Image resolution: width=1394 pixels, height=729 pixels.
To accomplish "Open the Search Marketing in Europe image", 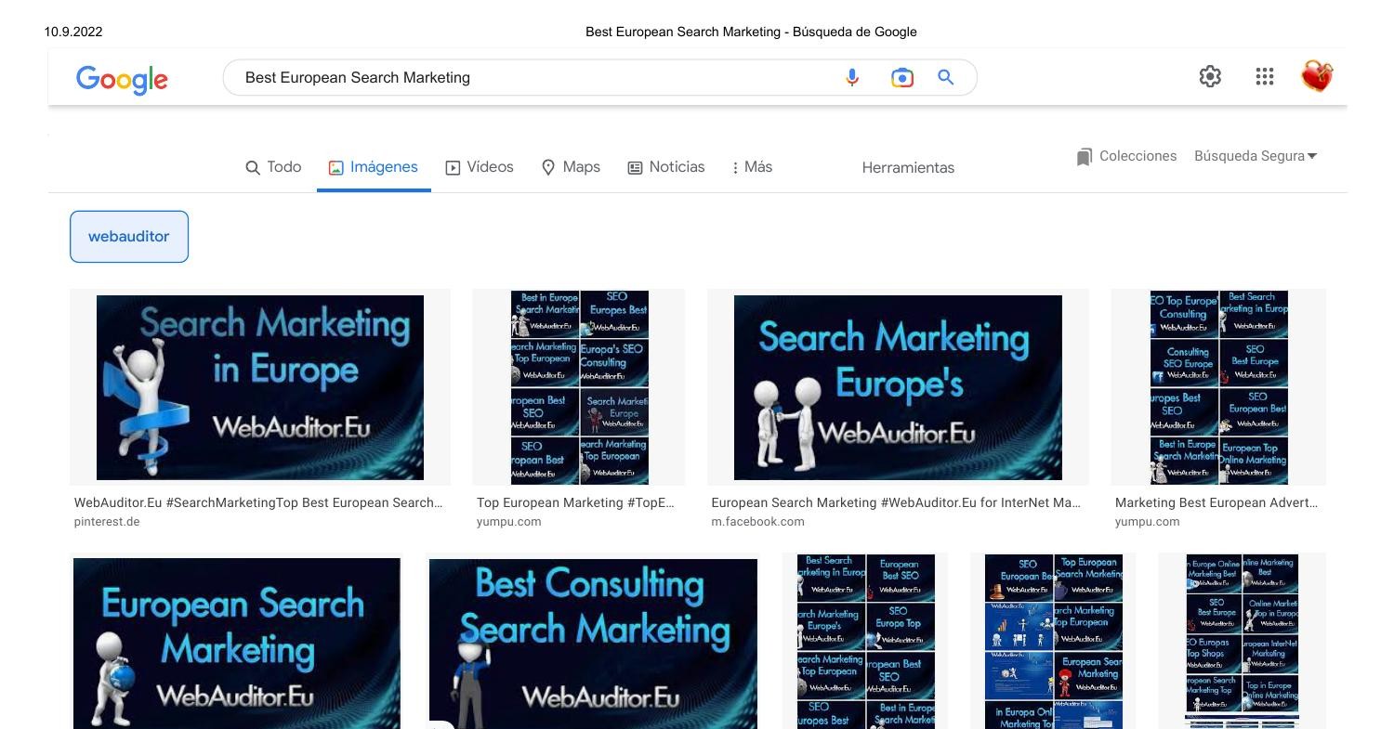I will point(260,387).
